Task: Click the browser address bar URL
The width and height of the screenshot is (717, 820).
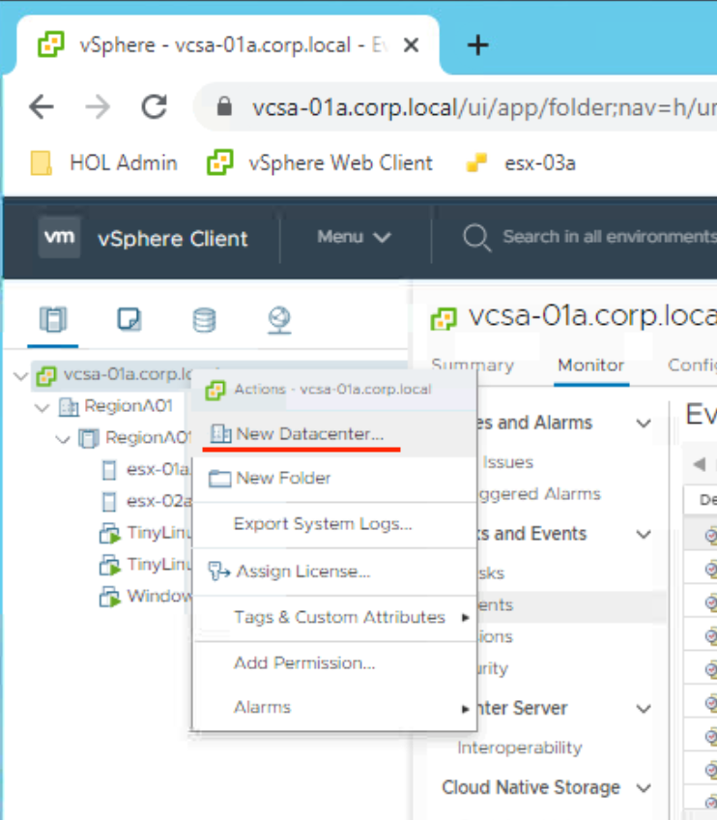Action: pos(484,107)
